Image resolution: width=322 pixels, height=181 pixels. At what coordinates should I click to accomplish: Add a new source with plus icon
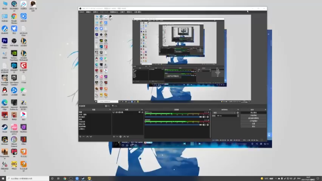coord(114,136)
